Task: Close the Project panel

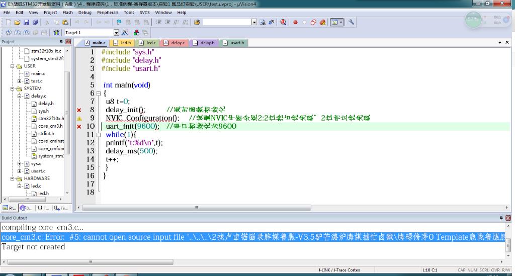Action: (x=68, y=42)
